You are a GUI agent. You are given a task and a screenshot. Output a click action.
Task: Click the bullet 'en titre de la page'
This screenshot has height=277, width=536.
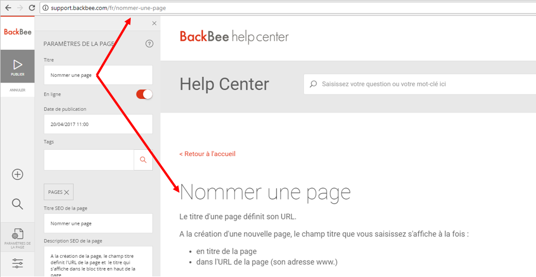point(226,252)
